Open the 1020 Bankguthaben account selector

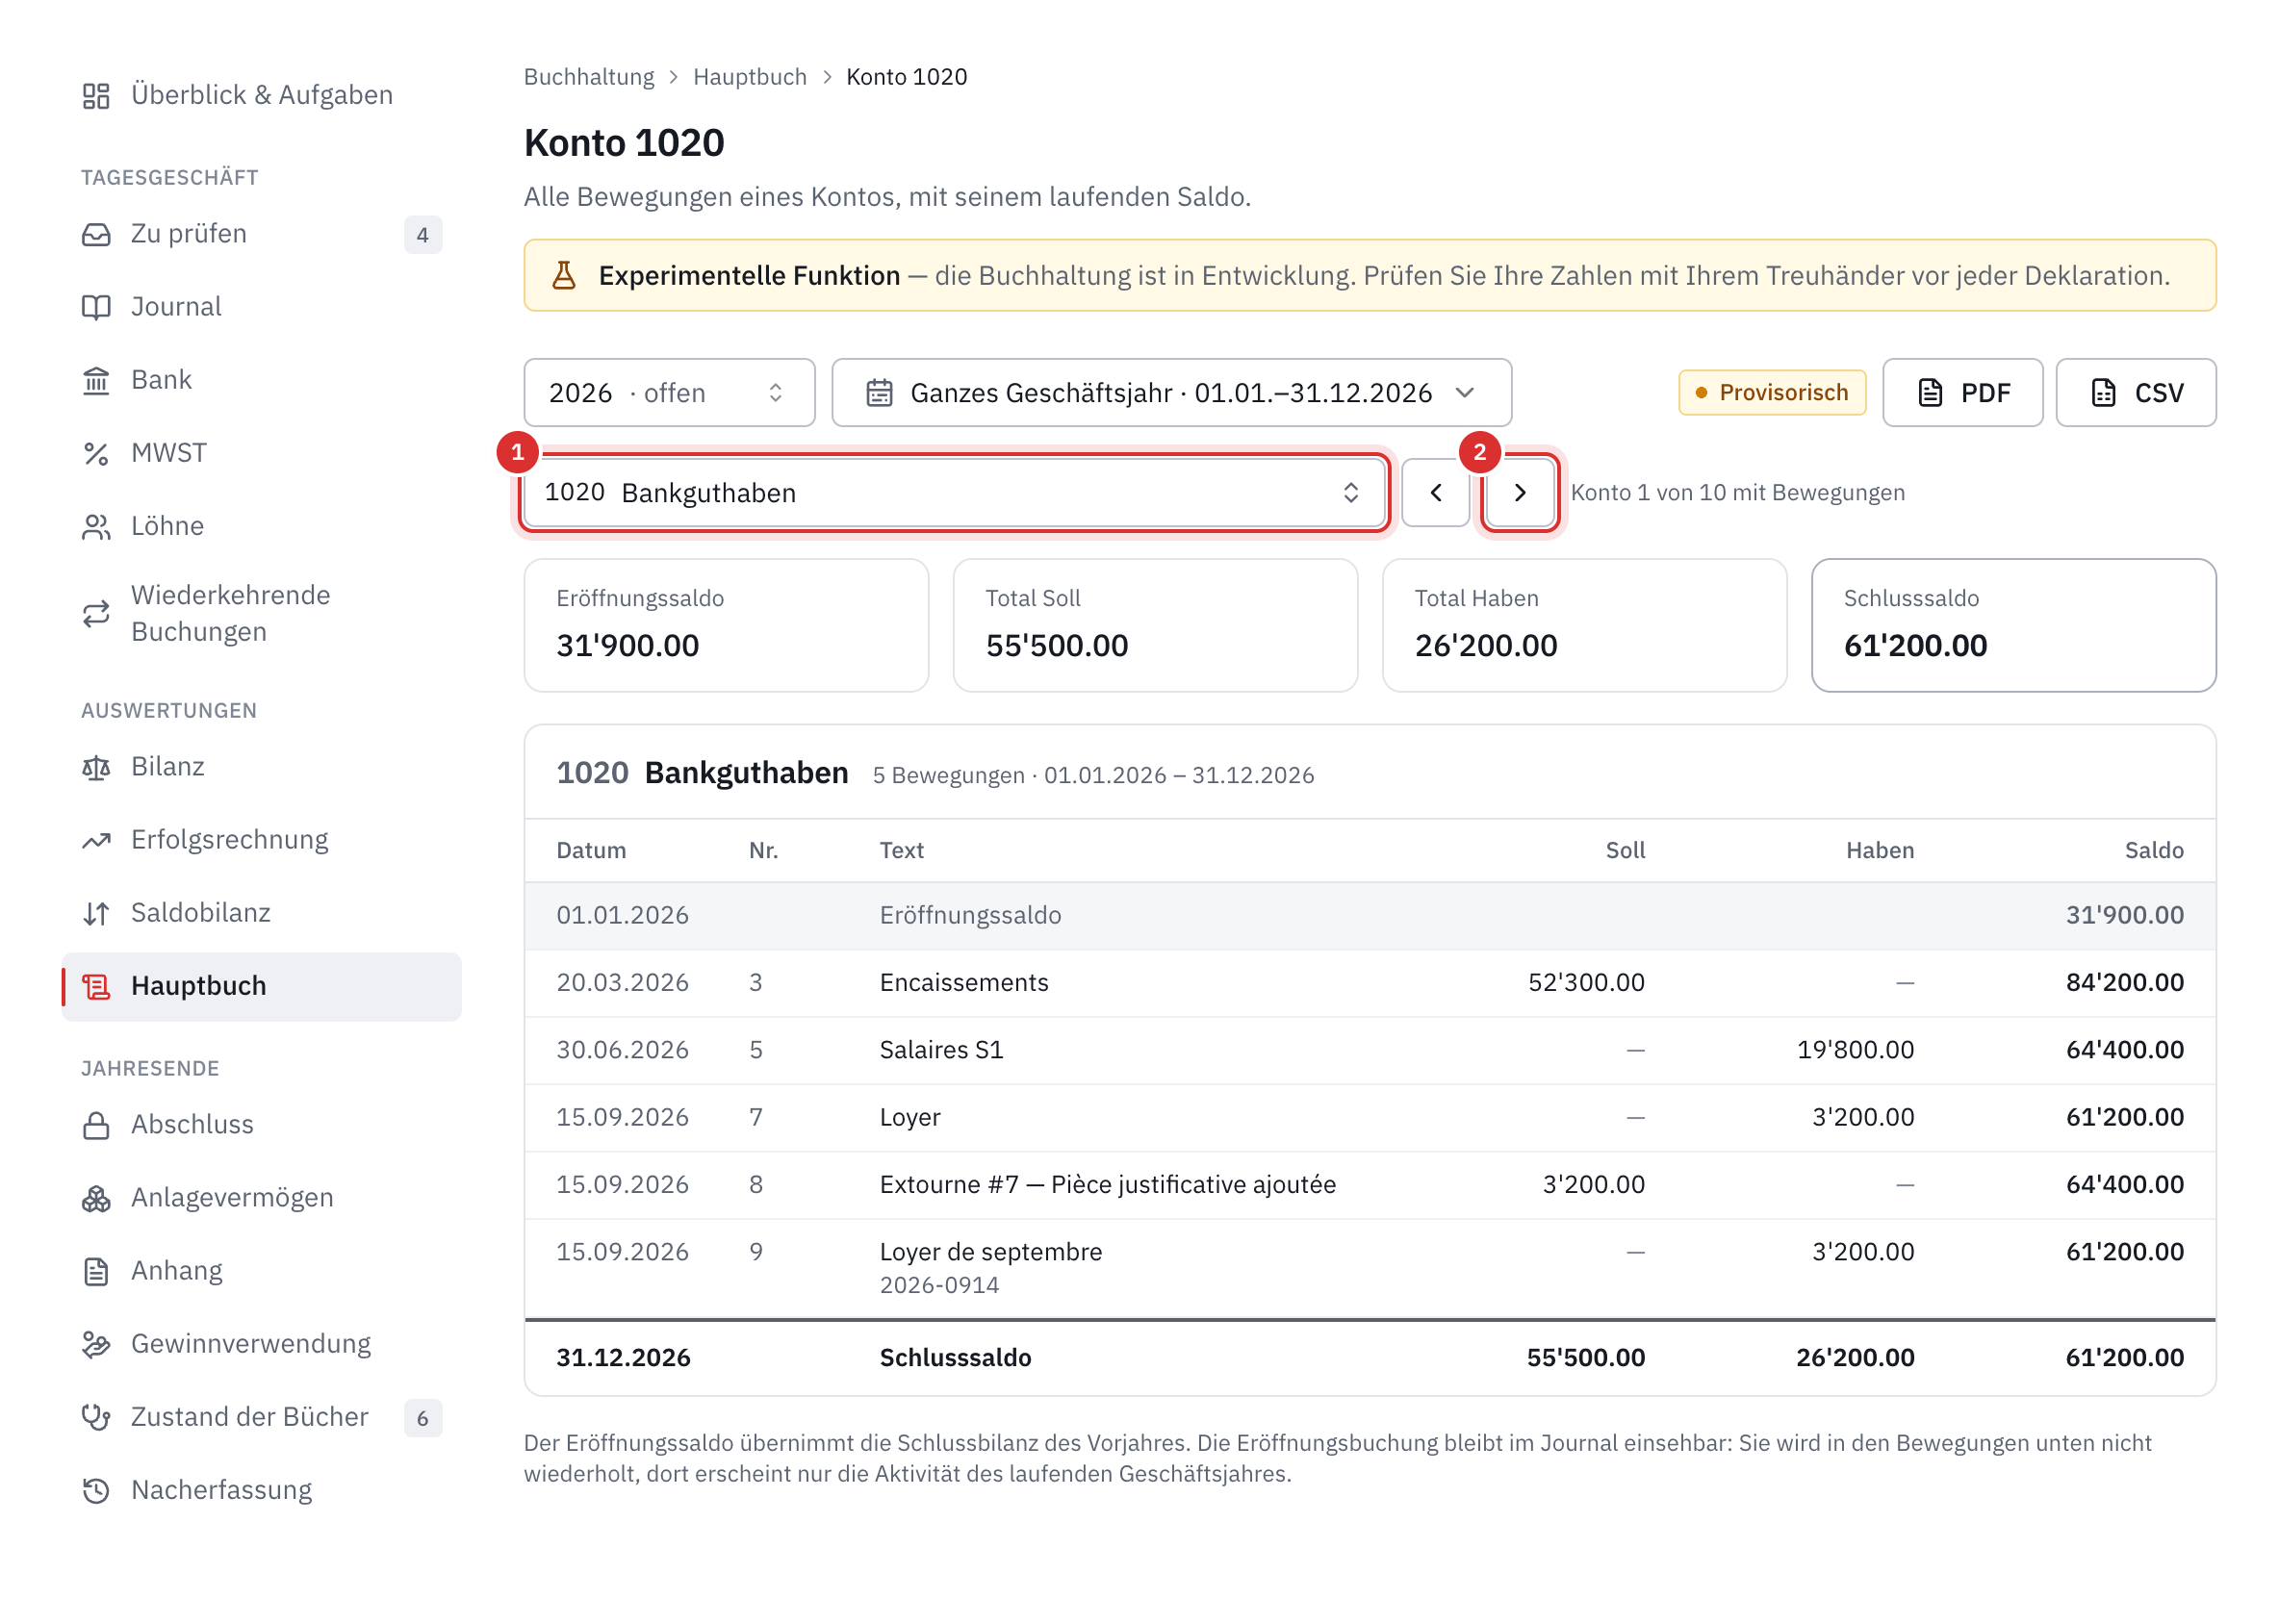coord(955,492)
